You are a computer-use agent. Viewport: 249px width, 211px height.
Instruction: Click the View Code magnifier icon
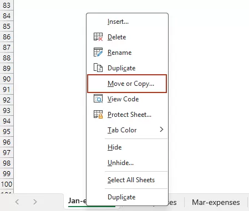point(98,99)
